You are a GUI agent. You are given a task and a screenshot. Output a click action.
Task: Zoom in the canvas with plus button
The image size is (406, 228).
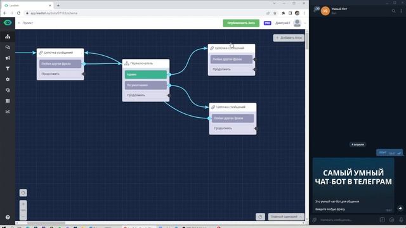(x=23, y=204)
